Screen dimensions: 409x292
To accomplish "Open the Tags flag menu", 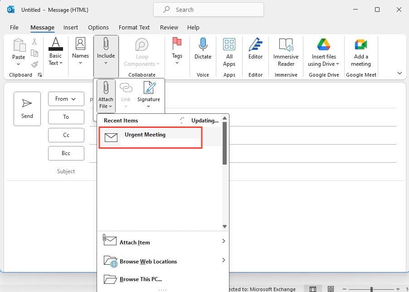I will coord(177,52).
